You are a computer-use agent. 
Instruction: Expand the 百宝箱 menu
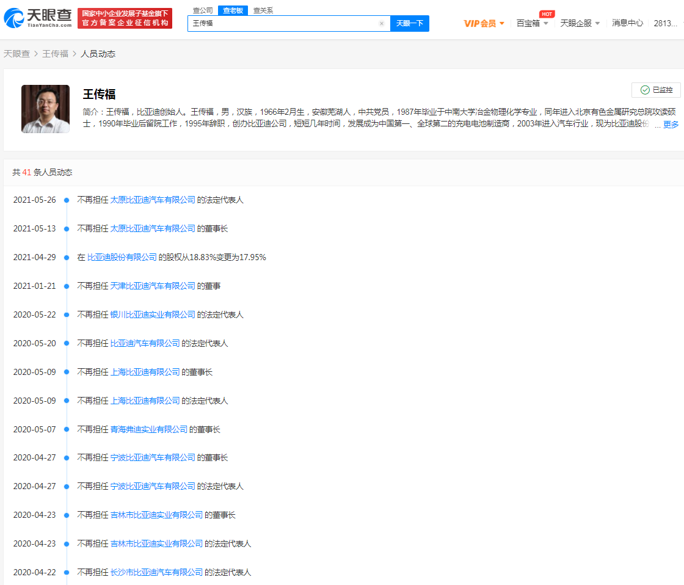[532, 23]
